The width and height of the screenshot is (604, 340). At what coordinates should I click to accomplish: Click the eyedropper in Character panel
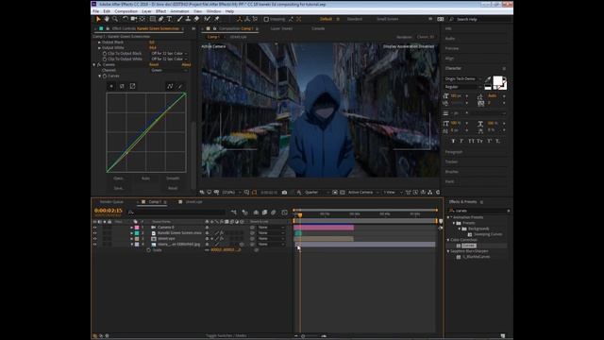point(488,79)
